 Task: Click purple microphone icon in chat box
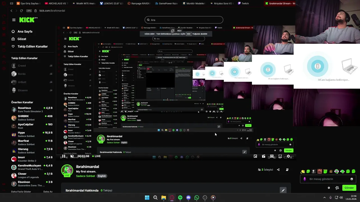[305, 179]
